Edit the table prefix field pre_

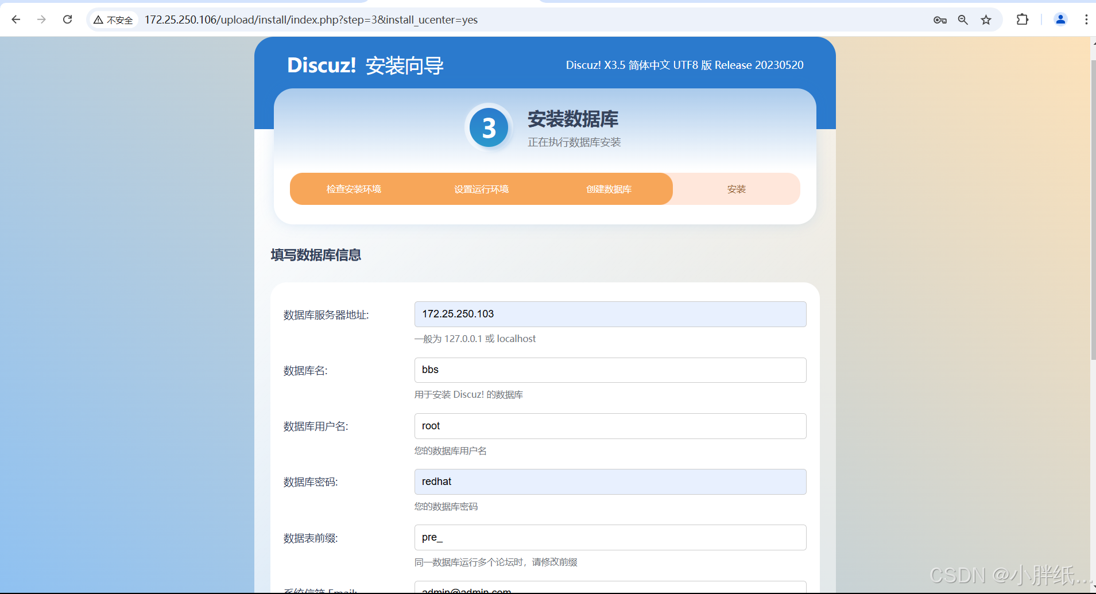[x=610, y=537]
